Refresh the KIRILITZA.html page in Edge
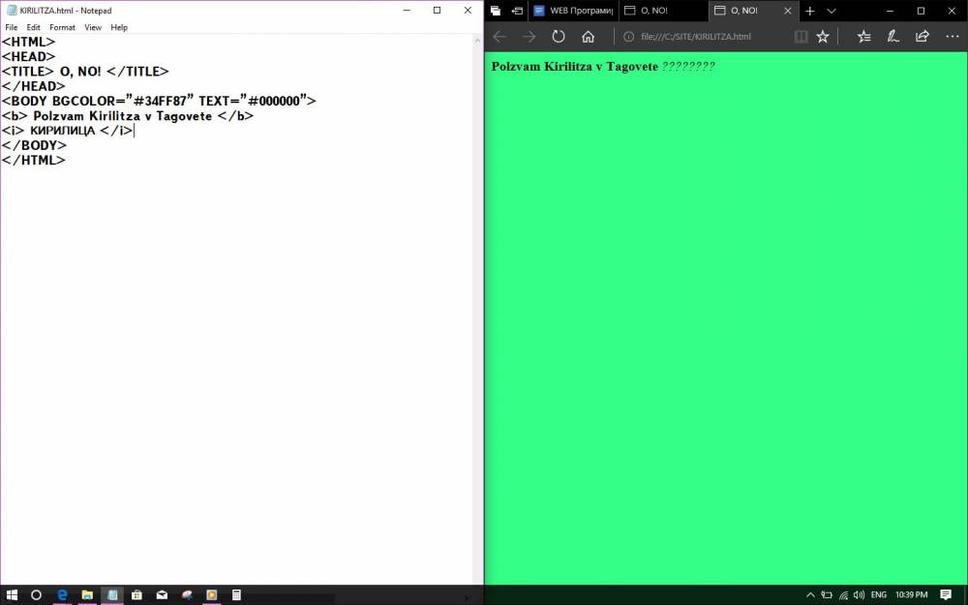The height and width of the screenshot is (605, 968). pyautogui.click(x=559, y=37)
